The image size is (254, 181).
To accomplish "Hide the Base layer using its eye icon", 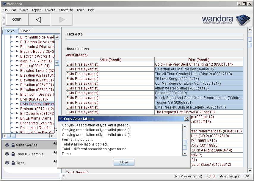I will [x=7, y=163].
